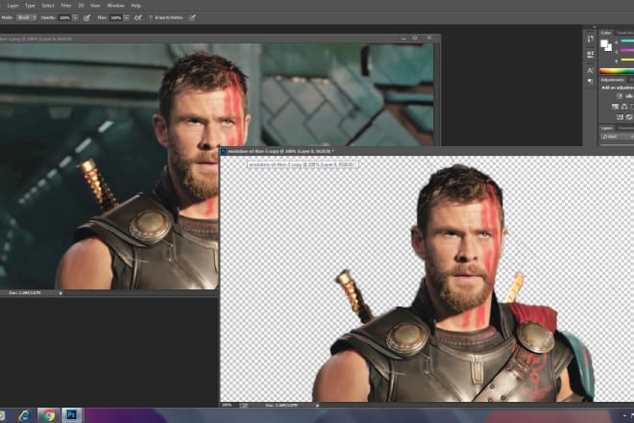Click the orange taskbar icon

point(2,415)
